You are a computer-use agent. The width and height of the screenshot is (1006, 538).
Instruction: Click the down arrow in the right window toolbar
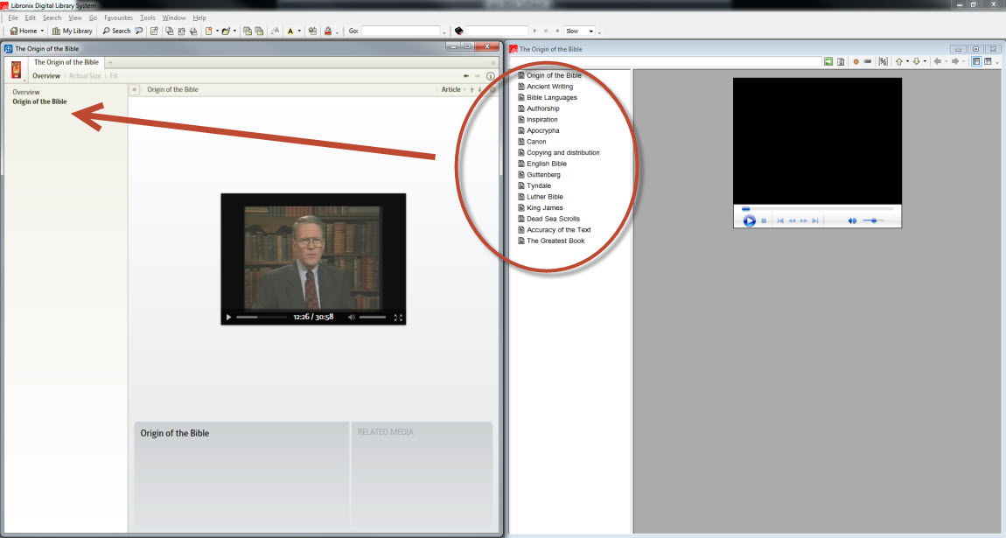click(916, 61)
